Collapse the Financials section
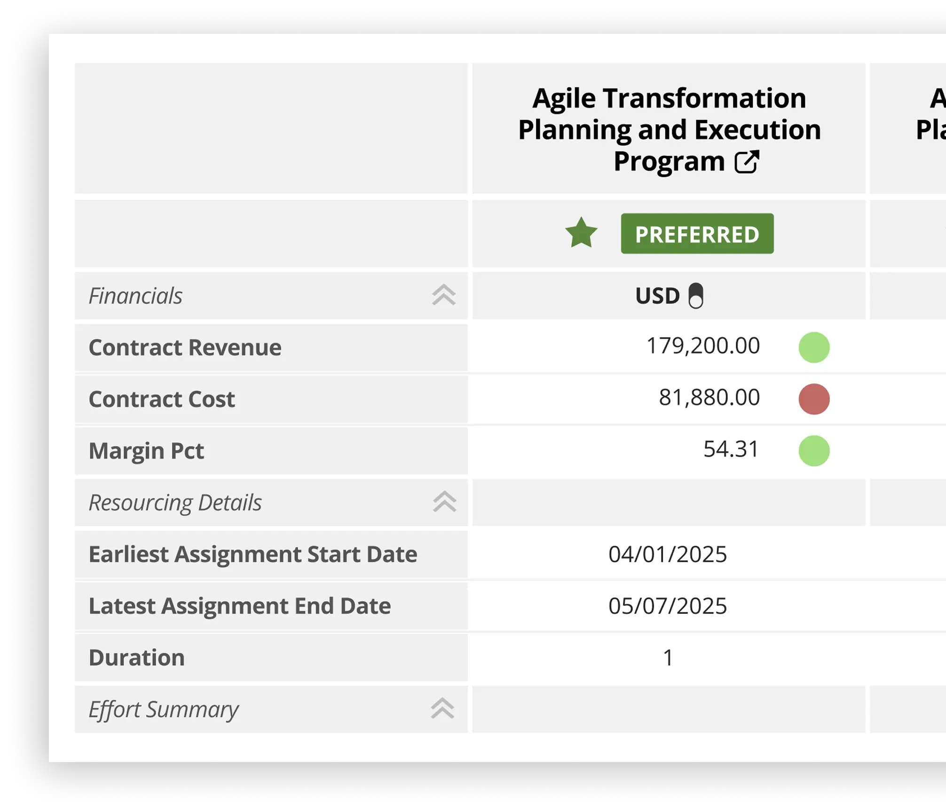 tap(443, 295)
